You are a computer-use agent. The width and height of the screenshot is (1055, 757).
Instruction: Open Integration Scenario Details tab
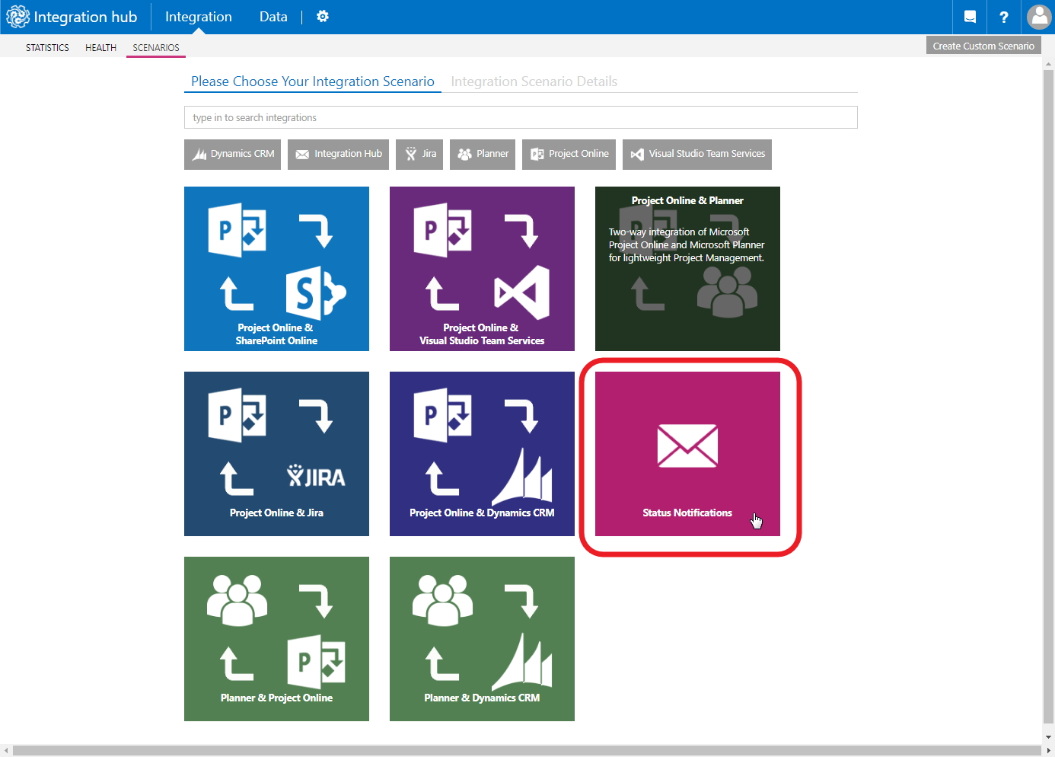tap(534, 81)
